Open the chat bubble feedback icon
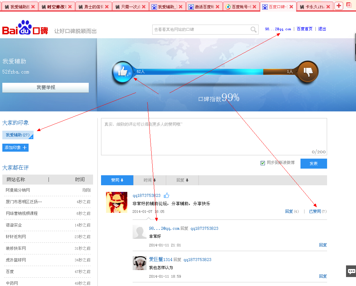 [x=351, y=271]
